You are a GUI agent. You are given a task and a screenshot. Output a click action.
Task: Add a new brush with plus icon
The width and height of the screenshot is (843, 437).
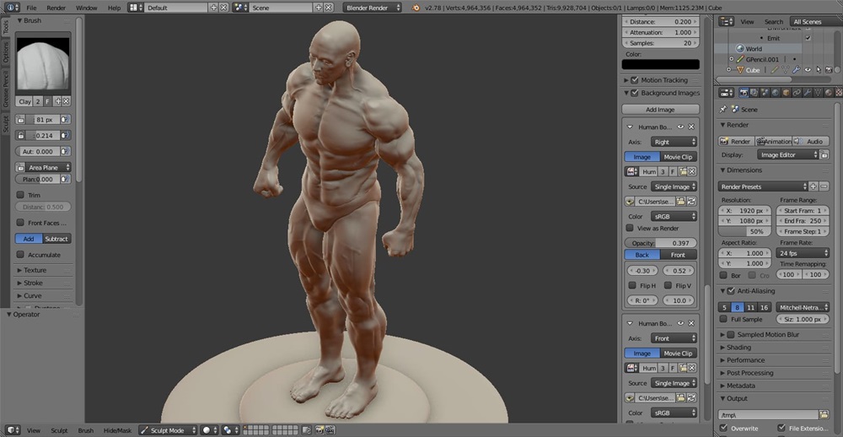click(x=57, y=101)
